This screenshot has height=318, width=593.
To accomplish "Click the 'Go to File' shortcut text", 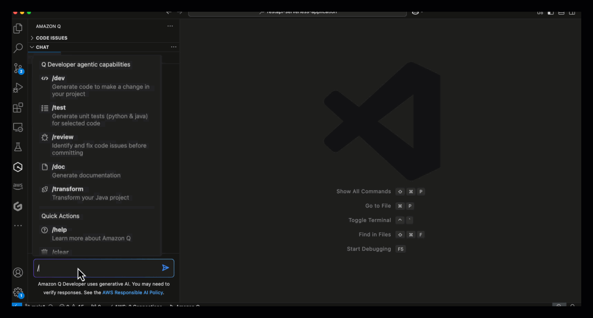I will (378, 206).
